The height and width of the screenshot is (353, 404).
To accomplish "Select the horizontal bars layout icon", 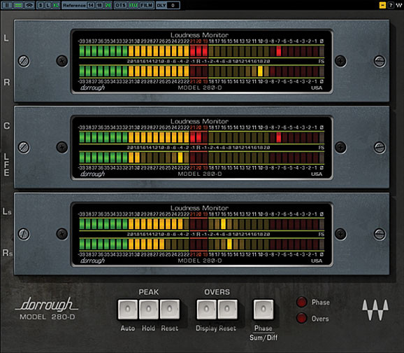I will (x=18, y=5).
